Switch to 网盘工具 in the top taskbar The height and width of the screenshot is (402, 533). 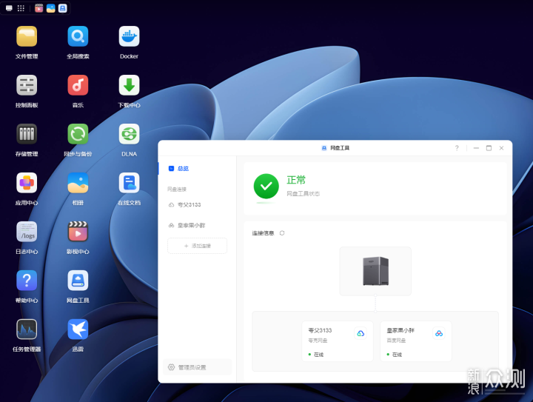[62, 8]
